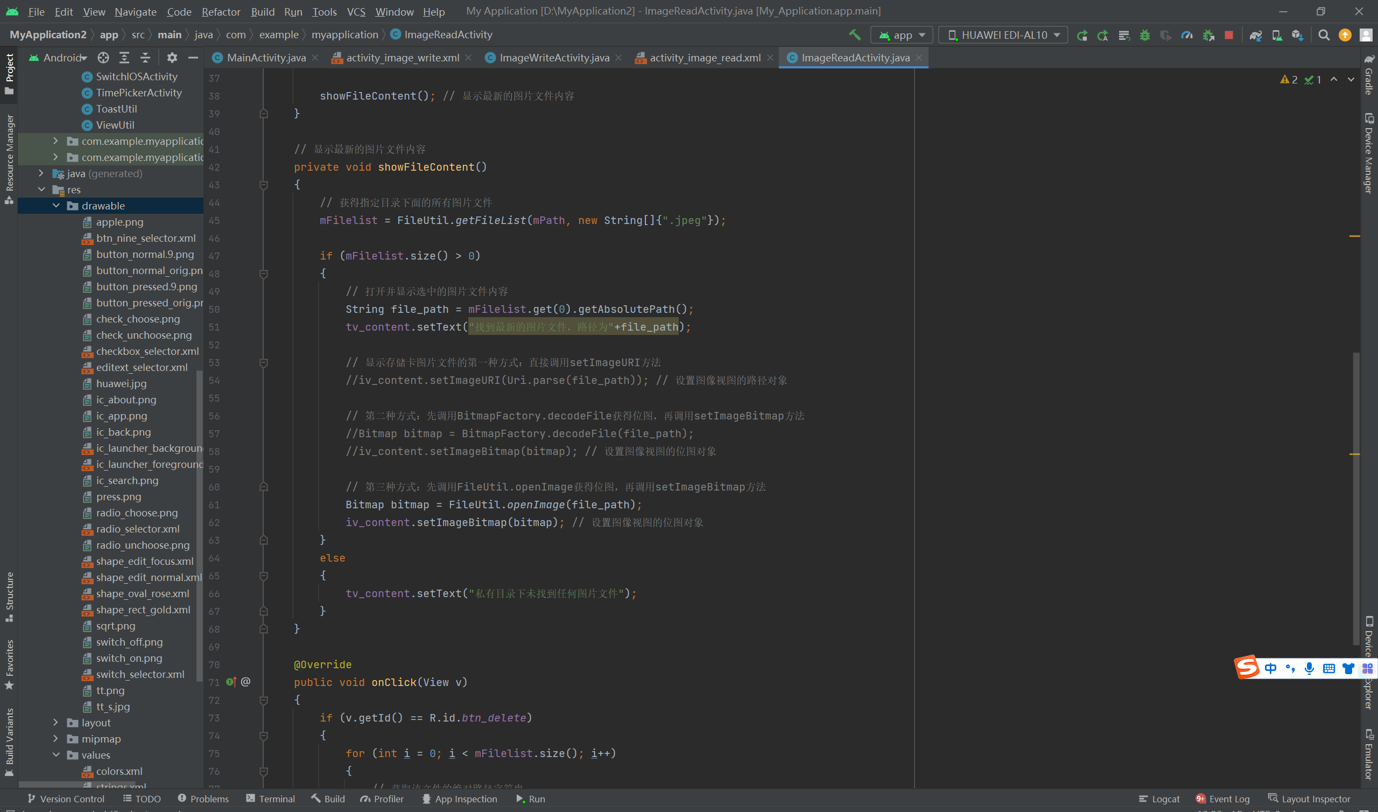The width and height of the screenshot is (1378, 812).
Task: Toggle the Sogou Chinese/English input mode
Action: click(x=1270, y=668)
